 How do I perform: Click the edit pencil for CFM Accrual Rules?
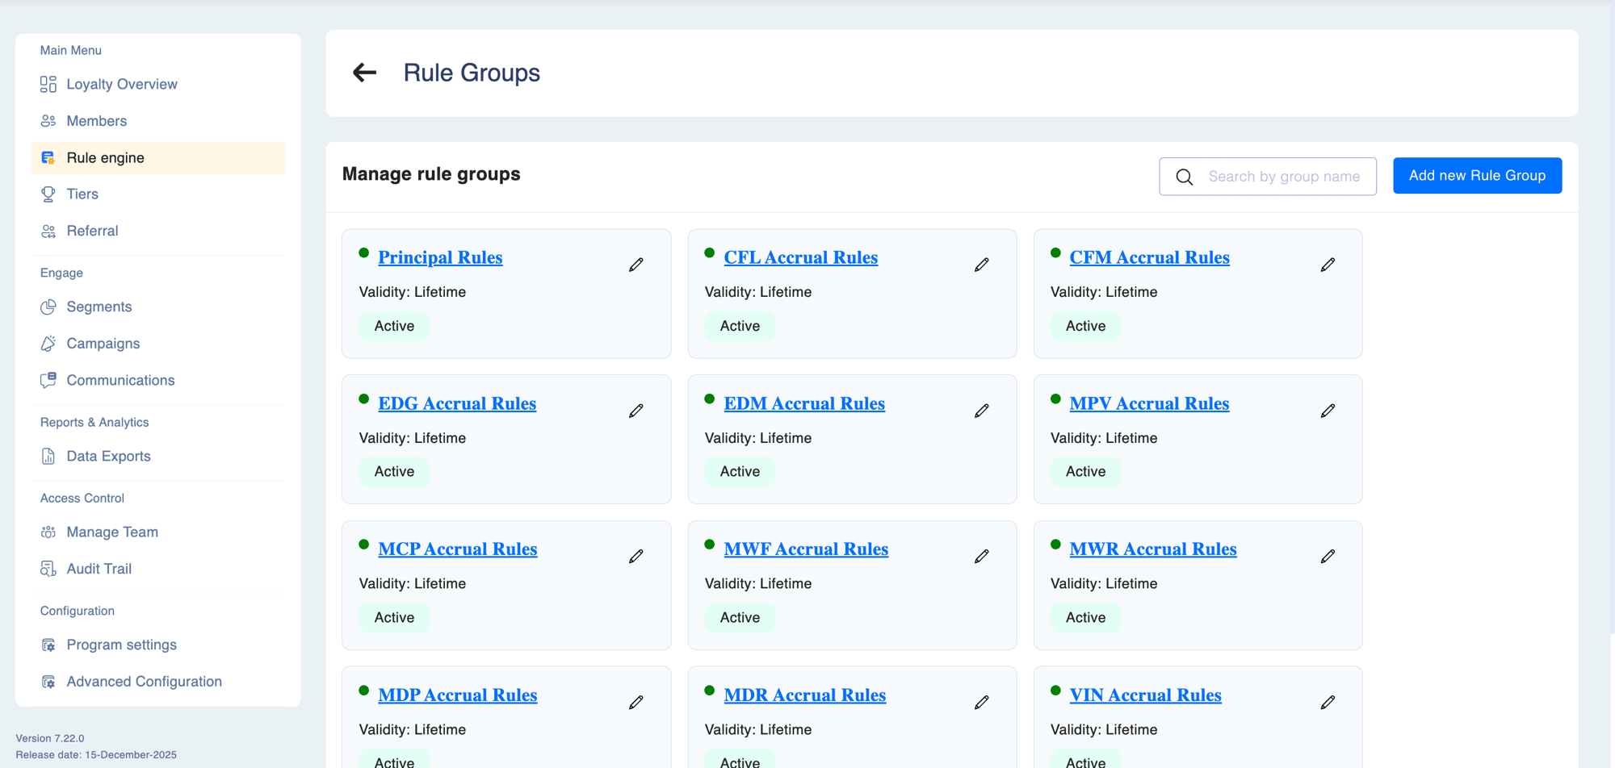pyautogui.click(x=1328, y=265)
